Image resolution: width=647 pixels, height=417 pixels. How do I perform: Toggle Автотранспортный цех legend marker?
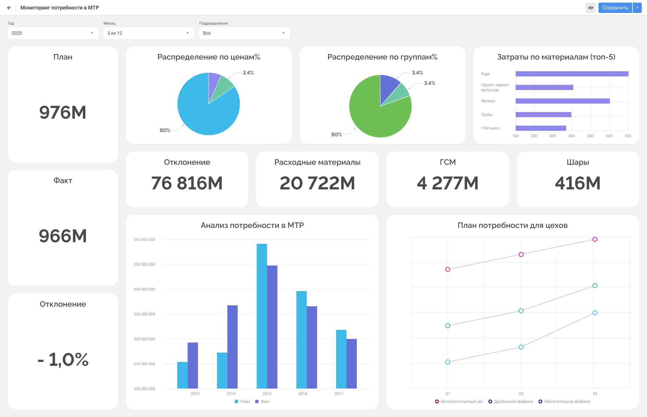[x=437, y=401]
